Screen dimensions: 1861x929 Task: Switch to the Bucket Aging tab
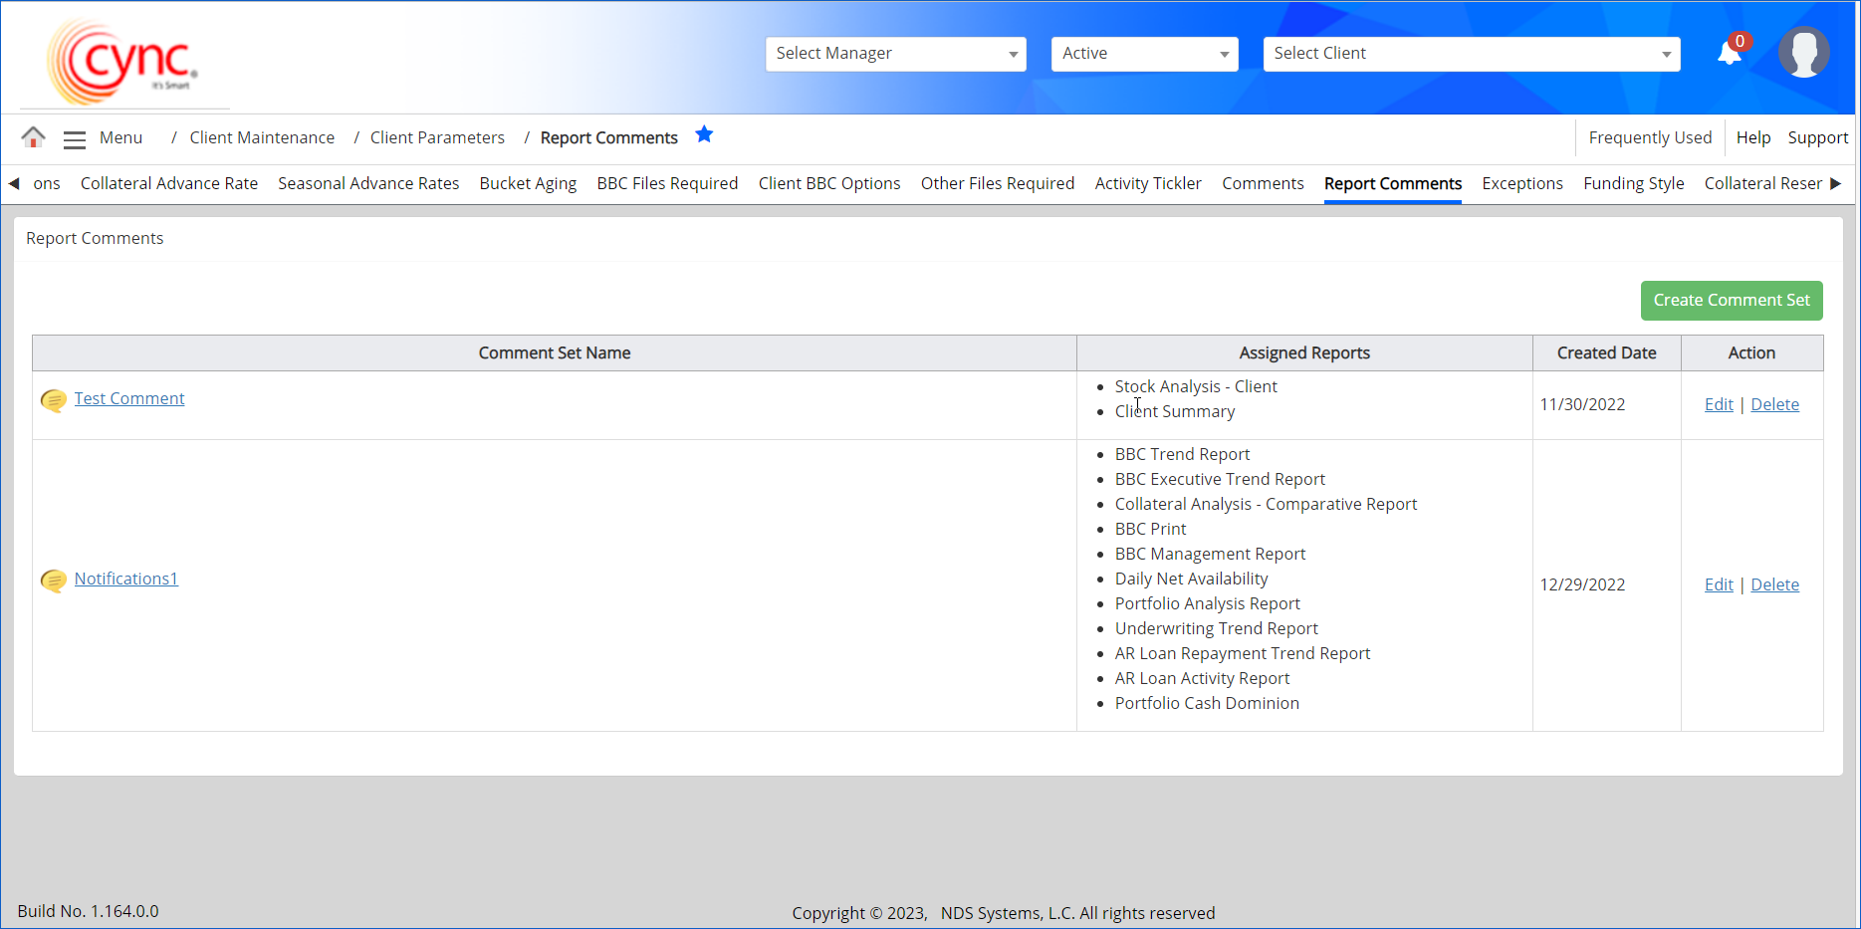tap(528, 183)
